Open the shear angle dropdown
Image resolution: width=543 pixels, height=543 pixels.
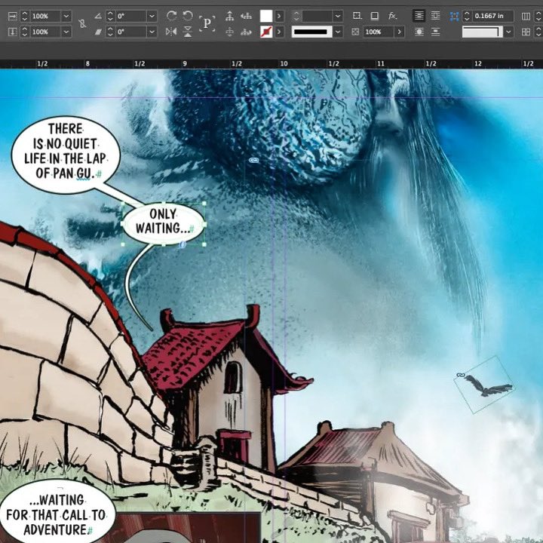point(152,32)
